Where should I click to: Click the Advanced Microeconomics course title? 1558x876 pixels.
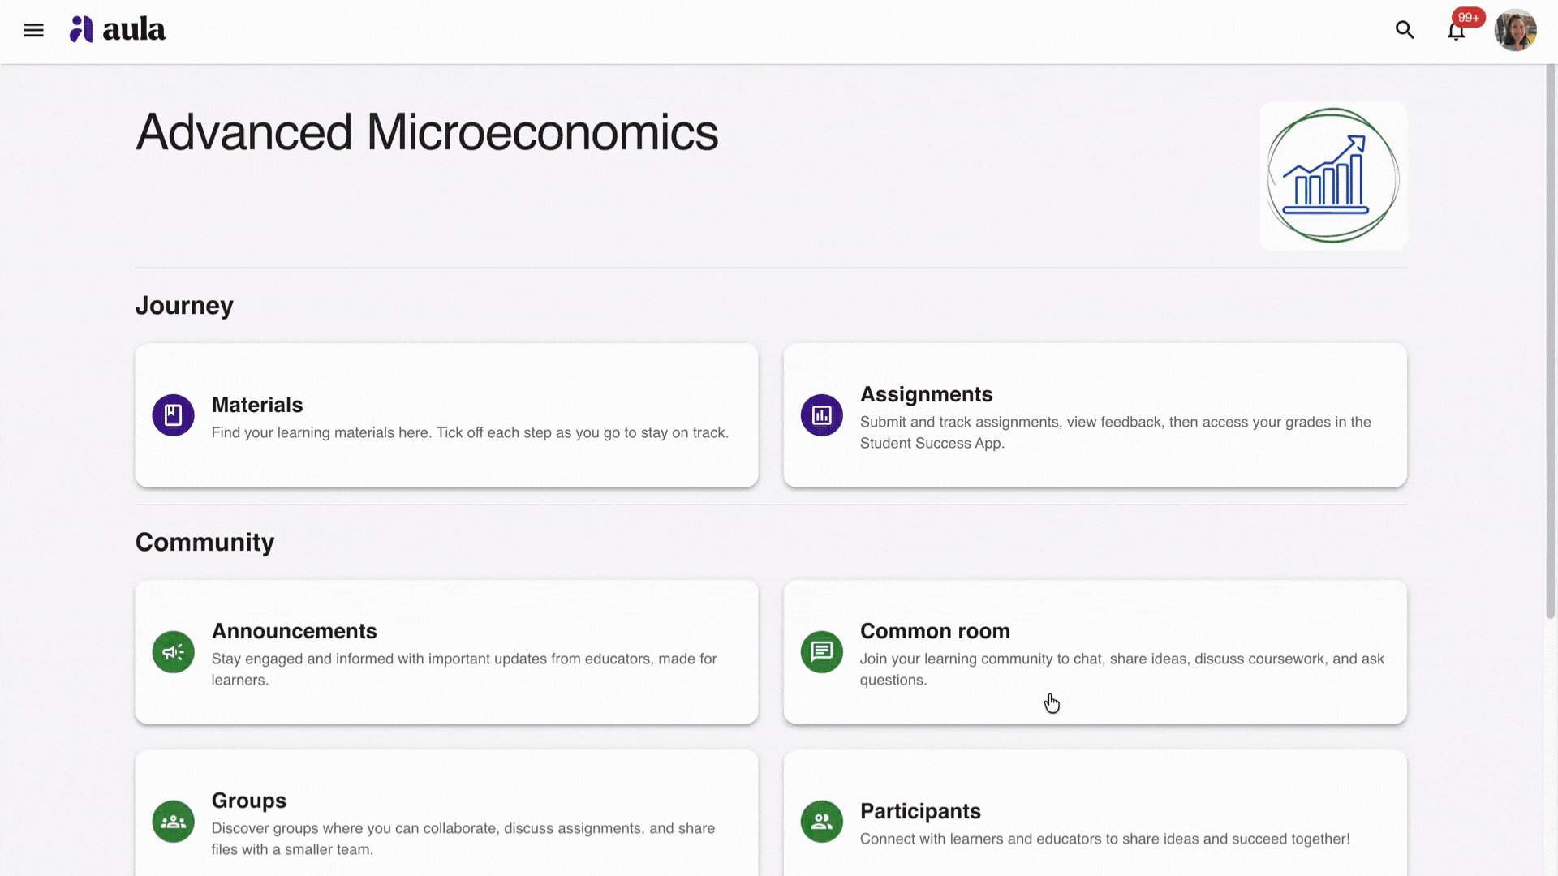click(427, 132)
